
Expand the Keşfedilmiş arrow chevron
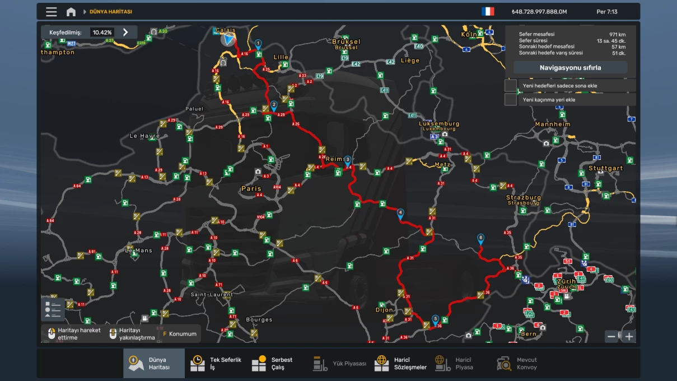tap(125, 32)
